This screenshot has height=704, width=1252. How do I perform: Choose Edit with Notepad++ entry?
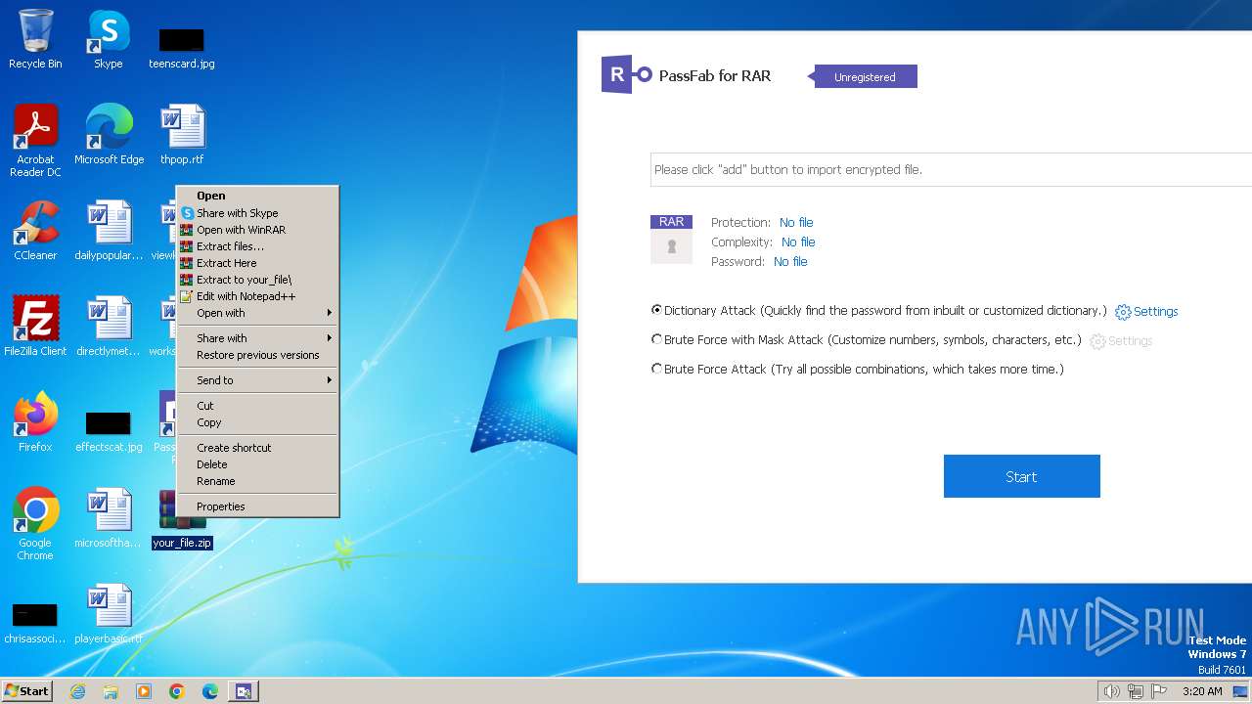pos(258,296)
